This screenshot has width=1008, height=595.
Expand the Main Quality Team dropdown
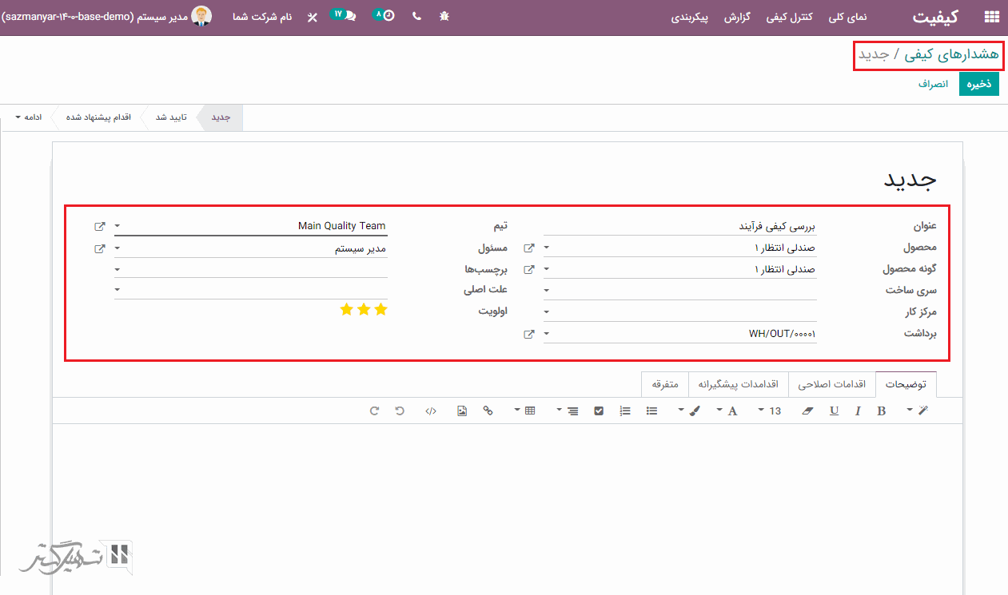click(x=118, y=226)
